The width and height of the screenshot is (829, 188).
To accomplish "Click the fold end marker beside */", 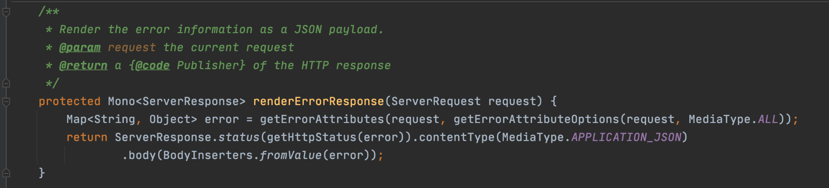I will (x=6, y=83).
